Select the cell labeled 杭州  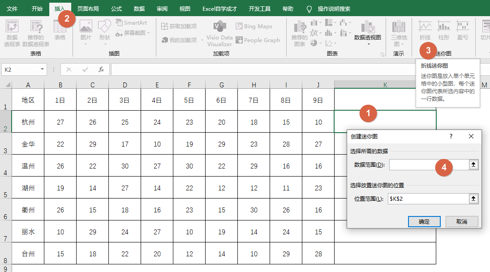28,121
